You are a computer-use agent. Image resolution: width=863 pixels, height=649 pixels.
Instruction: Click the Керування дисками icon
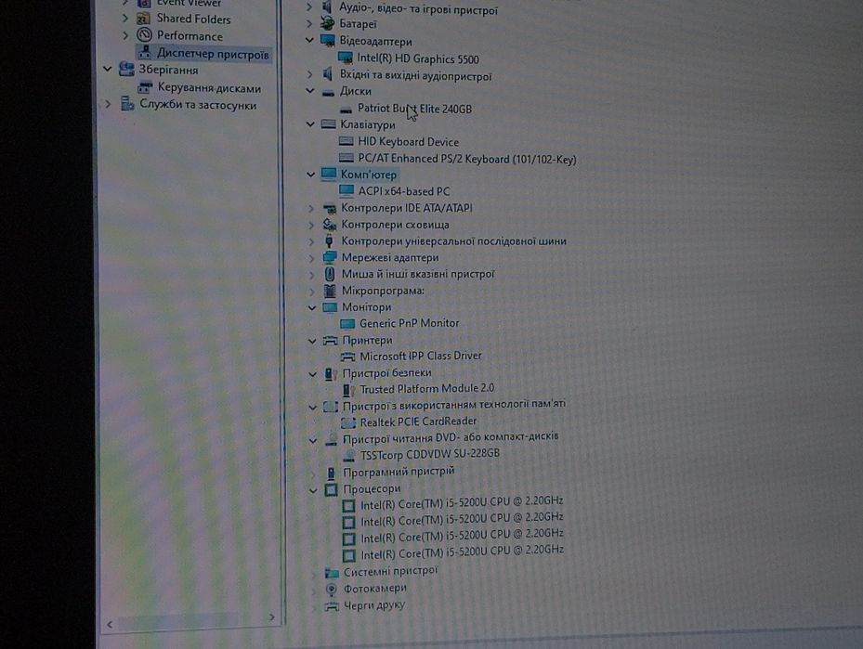(145, 87)
